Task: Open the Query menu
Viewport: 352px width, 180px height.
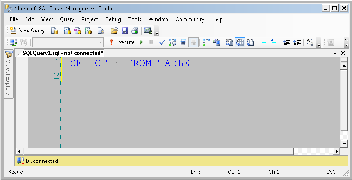Action: tap(67, 19)
